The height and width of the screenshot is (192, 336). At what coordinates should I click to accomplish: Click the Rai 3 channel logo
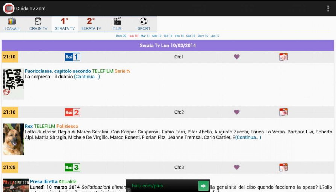click(x=73, y=167)
